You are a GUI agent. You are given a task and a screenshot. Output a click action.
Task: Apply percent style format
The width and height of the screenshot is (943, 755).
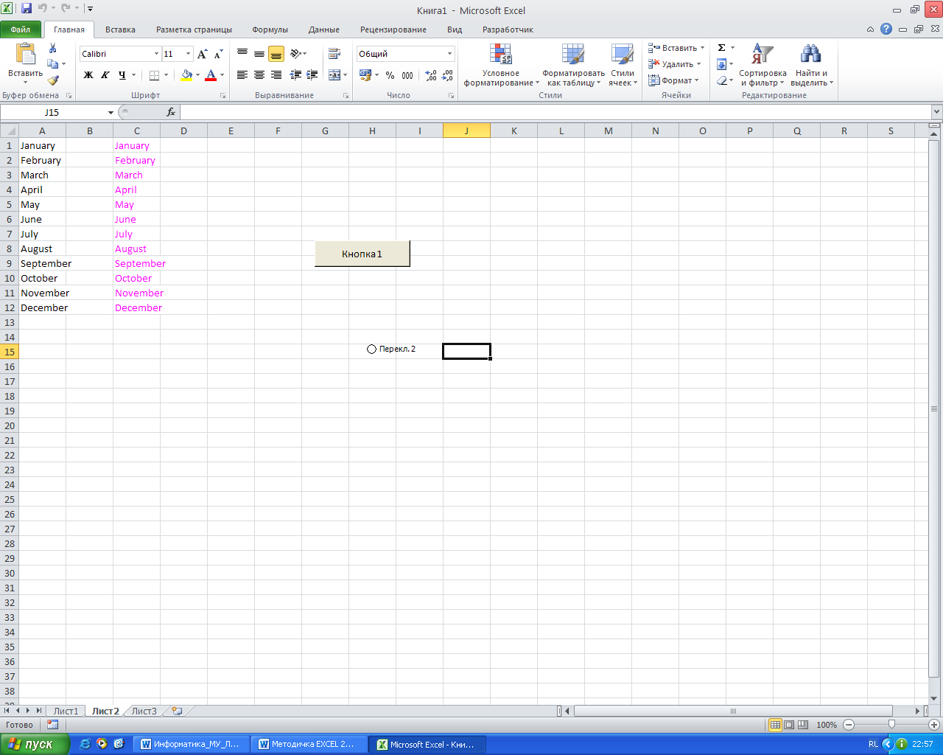click(x=390, y=75)
